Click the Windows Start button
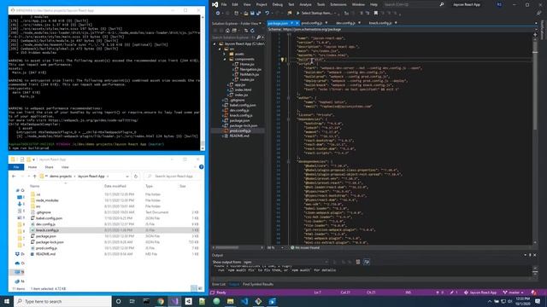 (x=7, y=301)
